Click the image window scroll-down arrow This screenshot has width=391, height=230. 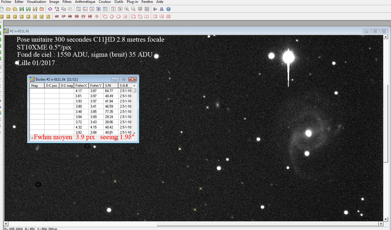click(x=386, y=219)
